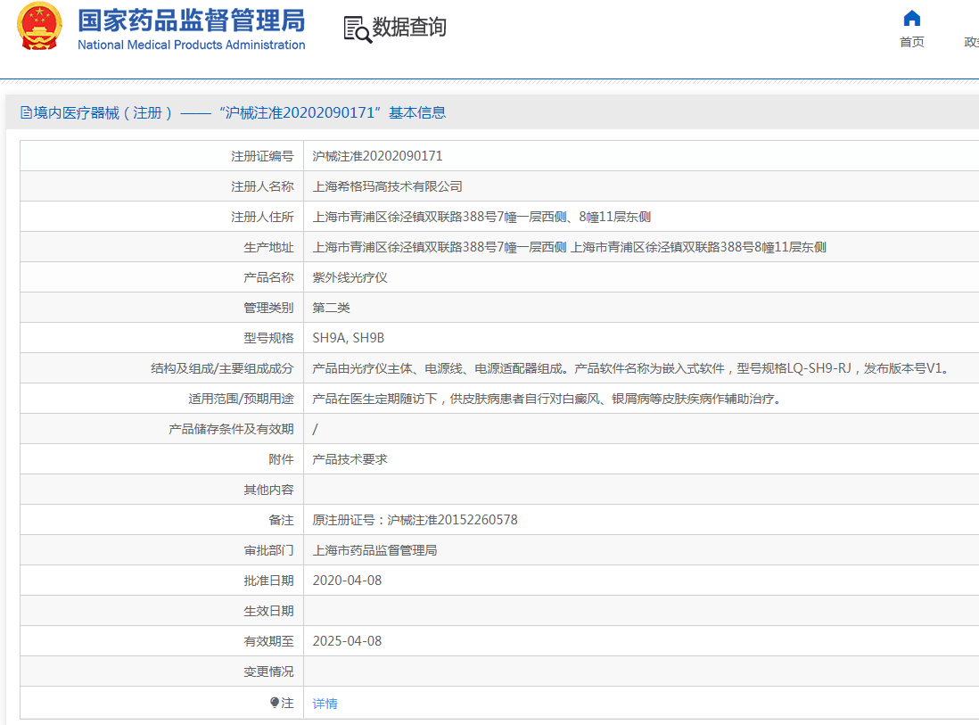Click the slash value for storage conditions
This screenshot has width=979, height=725.
tap(316, 429)
